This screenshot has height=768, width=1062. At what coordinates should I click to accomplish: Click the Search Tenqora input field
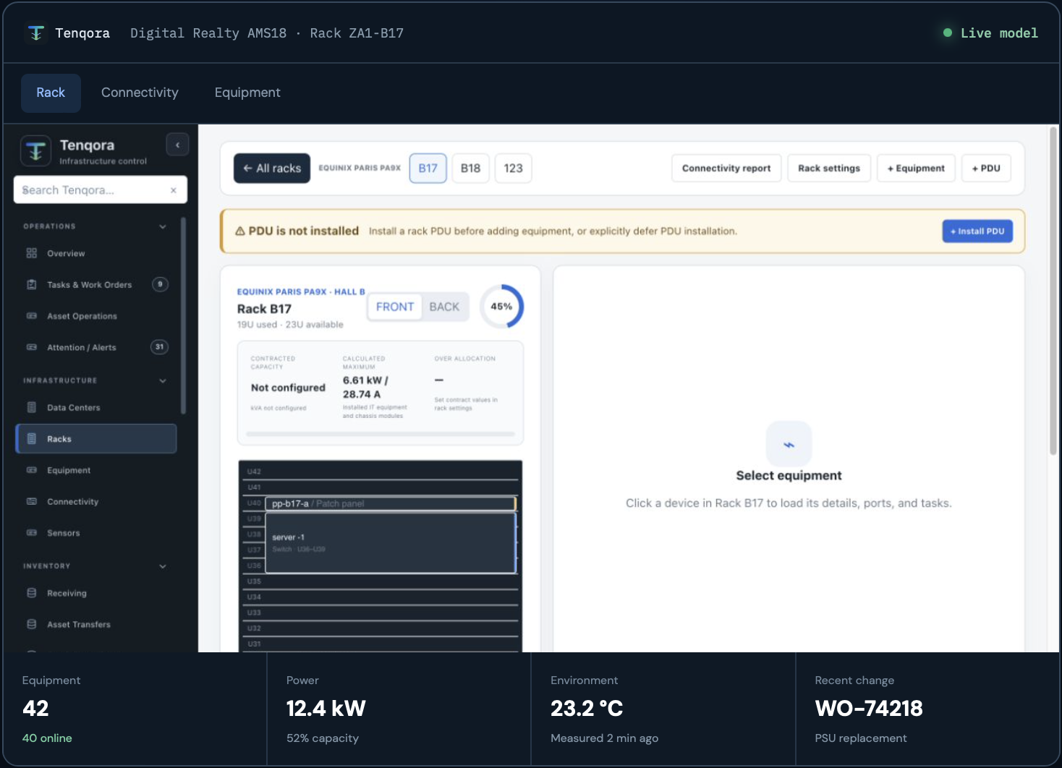pos(101,190)
